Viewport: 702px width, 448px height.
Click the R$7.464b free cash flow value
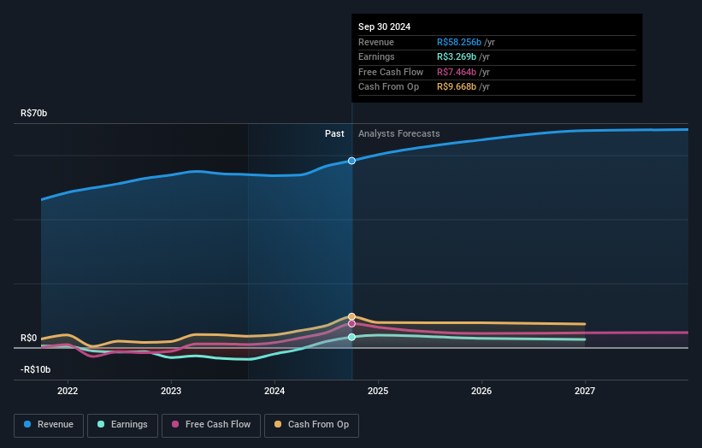[x=457, y=72]
